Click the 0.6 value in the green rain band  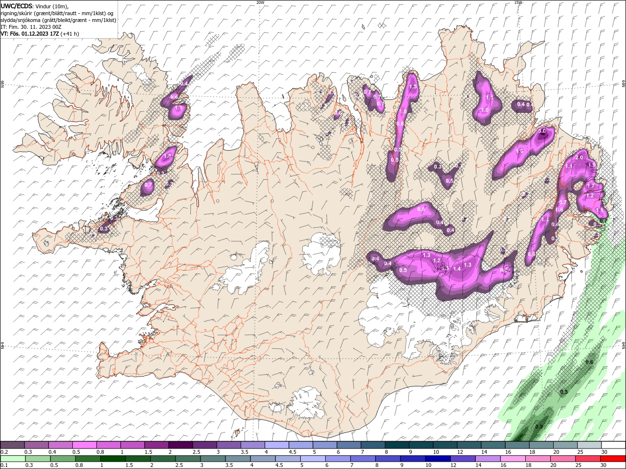pyautogui.click(x=589, y=362)
